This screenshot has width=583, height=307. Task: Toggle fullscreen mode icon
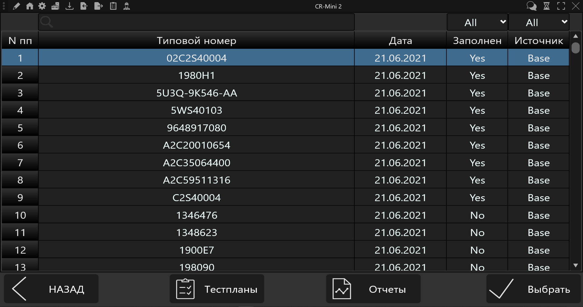pyautogui.click(x=561, y=6)
